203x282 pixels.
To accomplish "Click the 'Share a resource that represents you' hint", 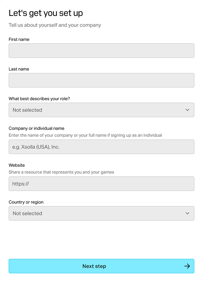I will pos(61,172).
